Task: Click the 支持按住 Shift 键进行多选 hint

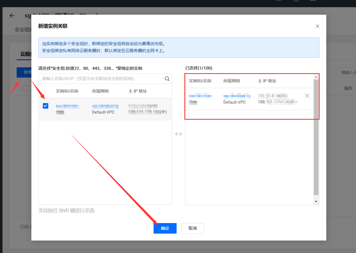Action: pyautogui.click(x=66, y=211)
